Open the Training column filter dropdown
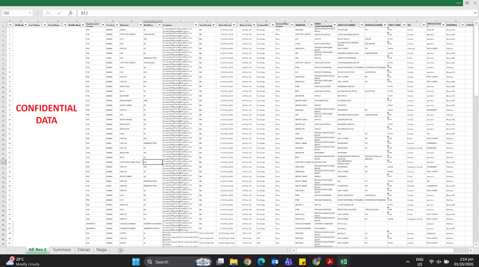The height and width of the screenshot is (267, 479). tap(196, 25)
